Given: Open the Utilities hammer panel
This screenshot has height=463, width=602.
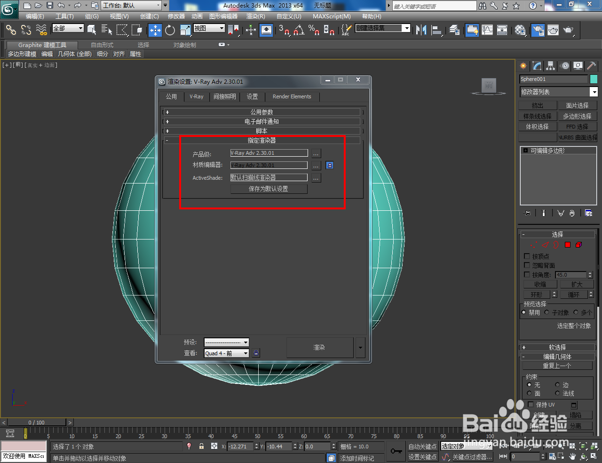Looking at the screenshot, I should [x=591, y=66].
